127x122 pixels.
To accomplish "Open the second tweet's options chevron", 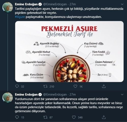I will click(122, 94).
